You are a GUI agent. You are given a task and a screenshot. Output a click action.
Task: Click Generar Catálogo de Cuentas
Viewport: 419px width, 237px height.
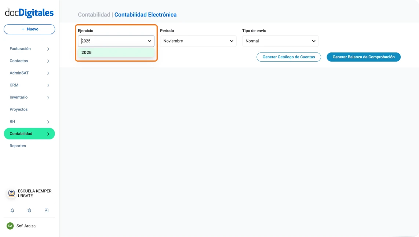pyautogui.click(x=289, y=57)
